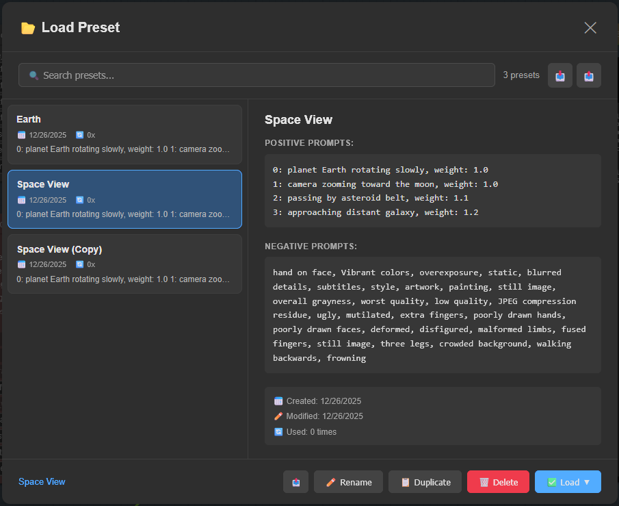619x506 pixels.
Task: Click the 12/26/2025 date in the Earth card
Action: pyautogui.click(x=48, y=135)
